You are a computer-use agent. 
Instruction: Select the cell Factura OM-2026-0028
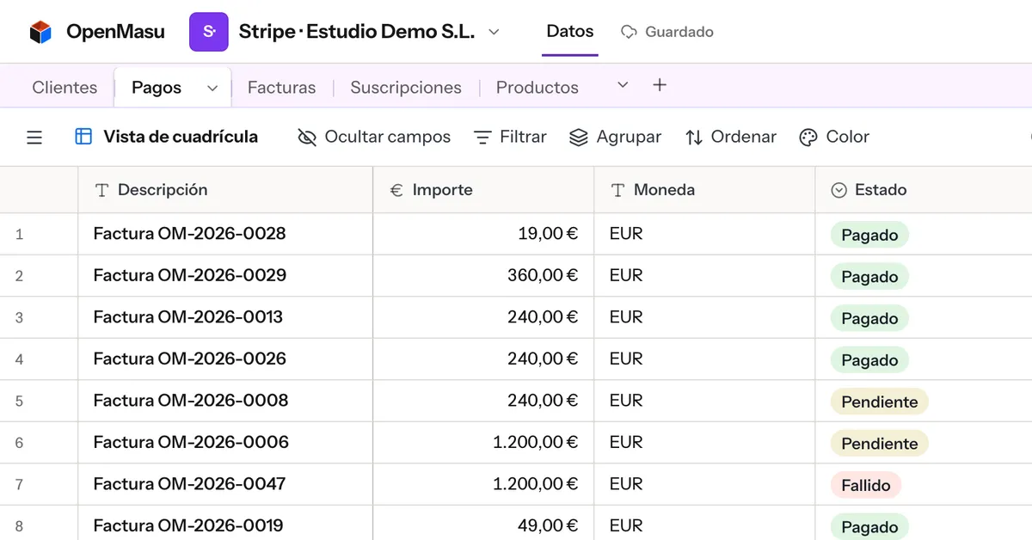(225, 234)
